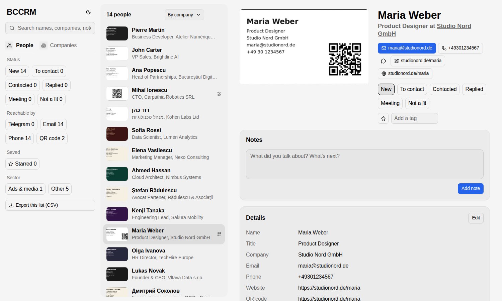
Task: Click the Add note button
Action: (x=471, y=189)
